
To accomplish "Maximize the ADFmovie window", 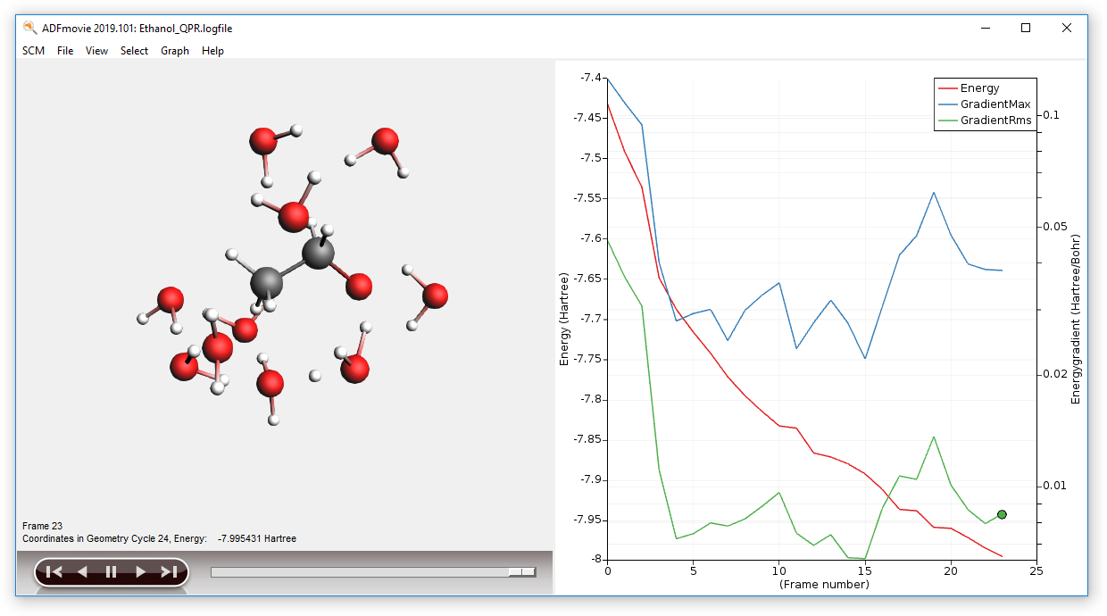I will click(x=1026, y=28).
